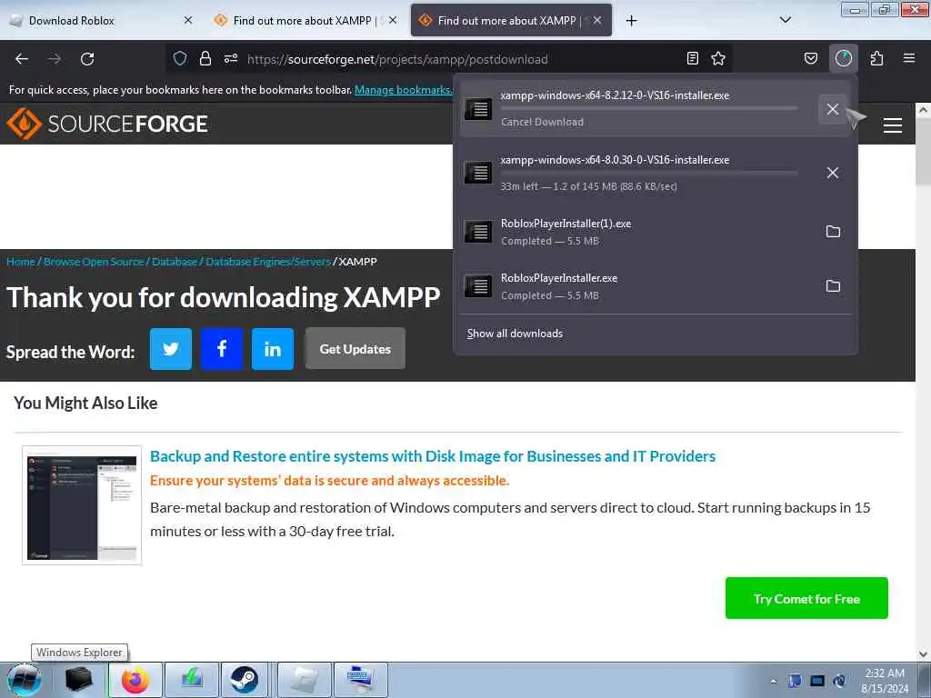The width and height of the screenshot is (931, 698).
Task: Click the page scrollbar up arrow
Action: coord(923,110)
